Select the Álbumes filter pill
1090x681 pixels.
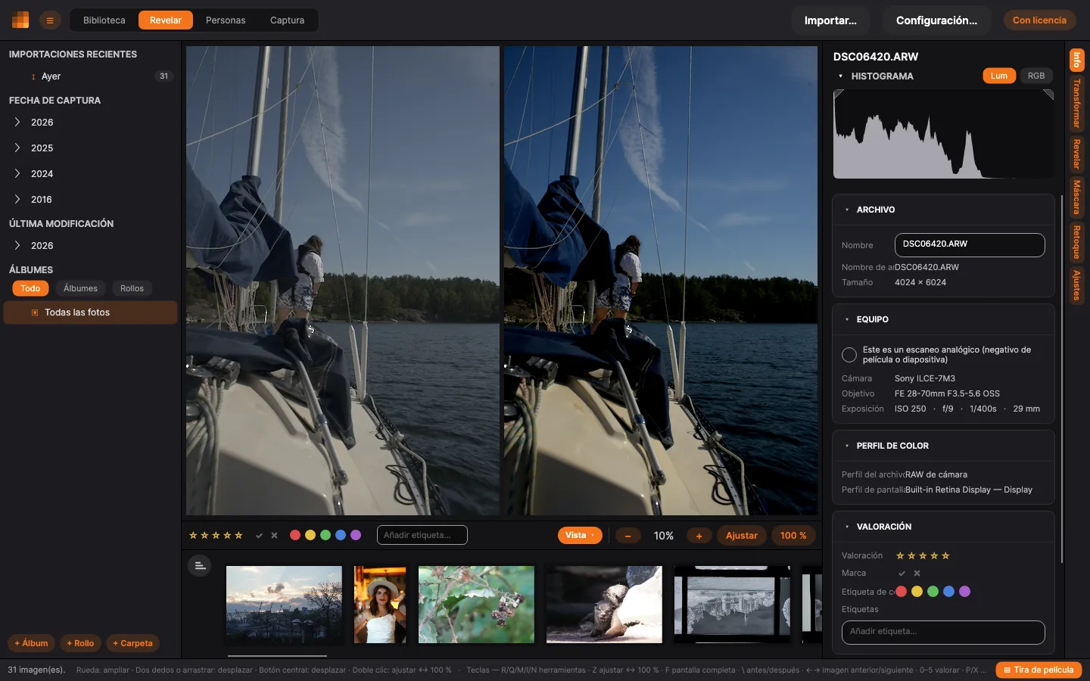80,288
